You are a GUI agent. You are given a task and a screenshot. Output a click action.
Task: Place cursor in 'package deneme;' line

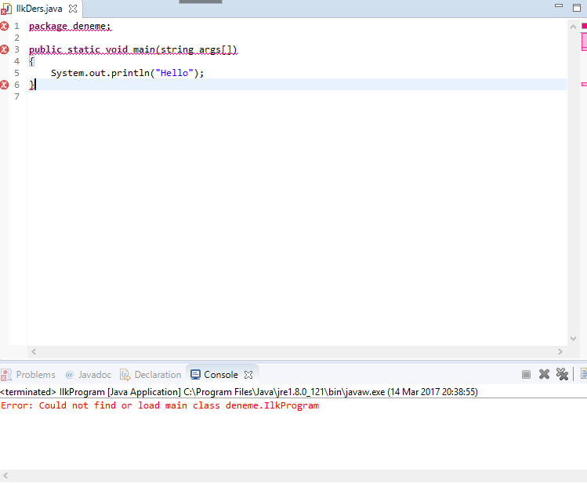[x=70, y=26]
